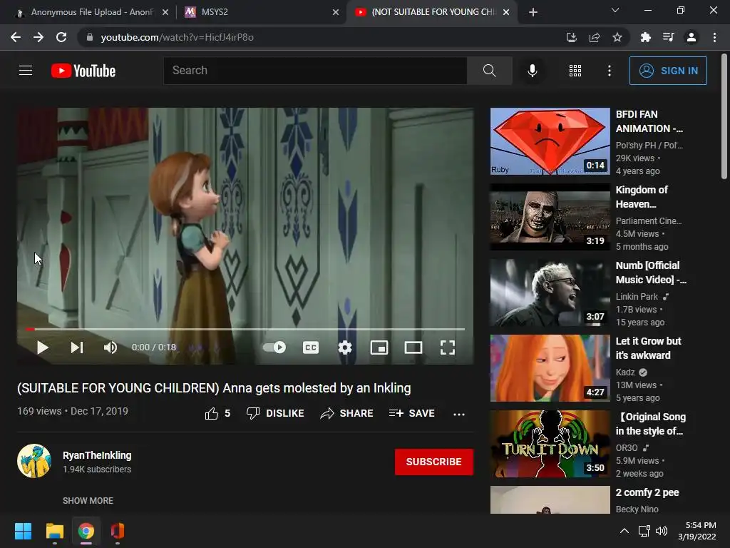Open the BFDI Fan Animation thumbnail
This screenshot has height=548, width=730.
point(550,141)
